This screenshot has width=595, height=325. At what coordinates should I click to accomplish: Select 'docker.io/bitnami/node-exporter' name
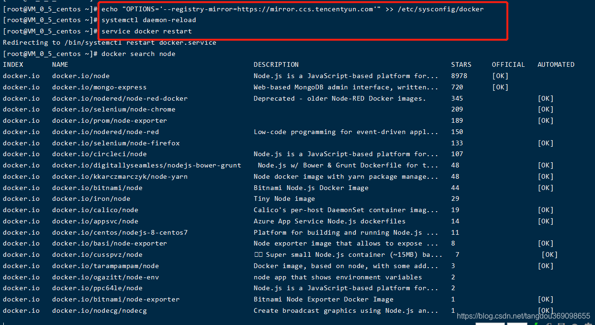click(116, 299)
